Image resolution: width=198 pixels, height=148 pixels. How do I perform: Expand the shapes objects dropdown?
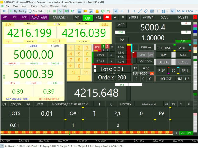[167, 11]
